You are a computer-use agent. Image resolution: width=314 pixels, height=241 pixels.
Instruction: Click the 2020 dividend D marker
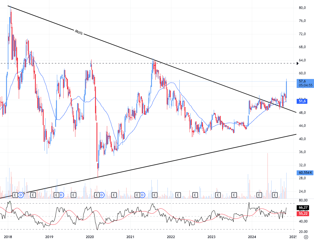pos(102,195)
